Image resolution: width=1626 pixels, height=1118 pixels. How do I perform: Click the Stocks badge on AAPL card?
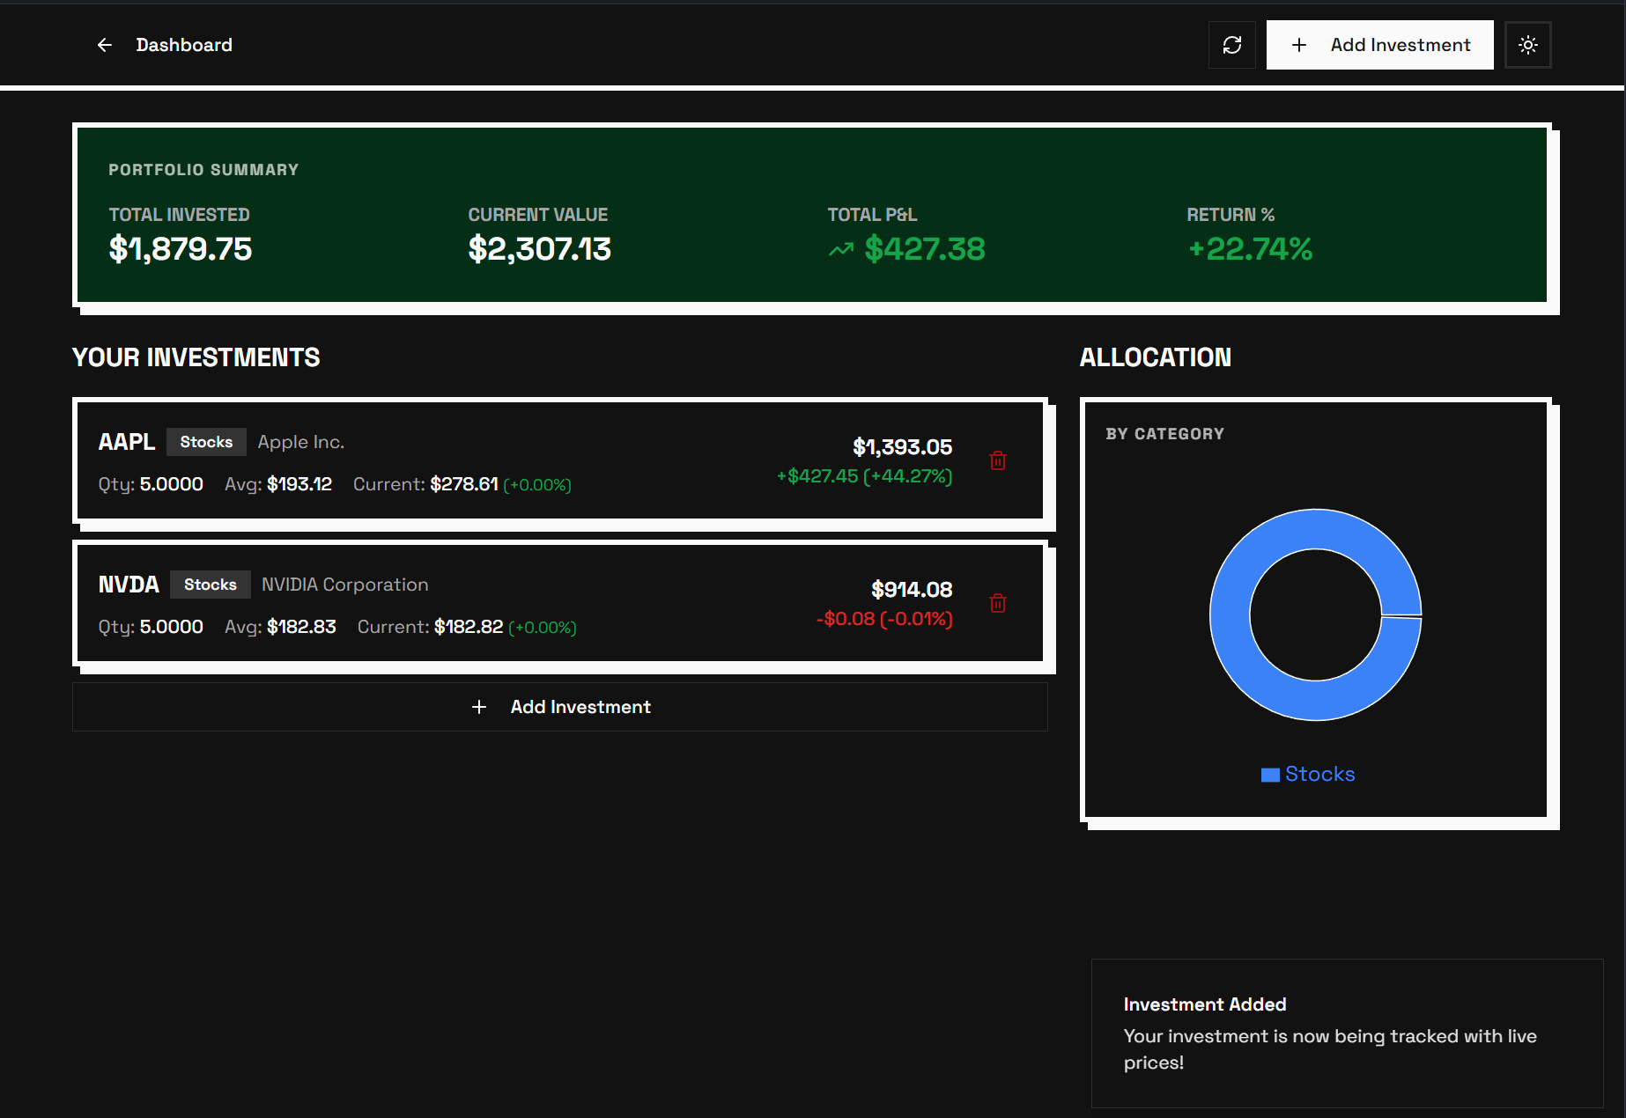click(206, 442)
